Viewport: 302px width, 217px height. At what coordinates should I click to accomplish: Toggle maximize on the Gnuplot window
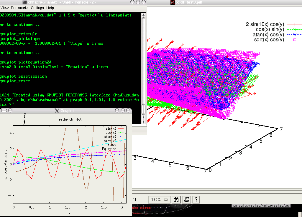[x=122, y=111]
